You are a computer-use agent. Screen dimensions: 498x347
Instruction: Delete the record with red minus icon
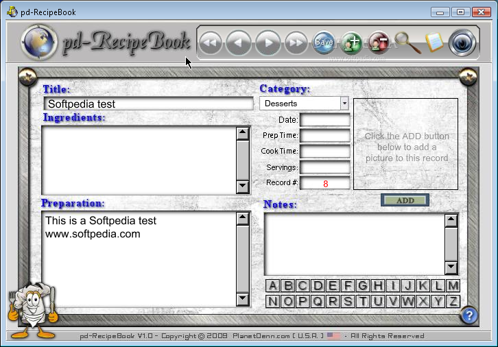379,43
